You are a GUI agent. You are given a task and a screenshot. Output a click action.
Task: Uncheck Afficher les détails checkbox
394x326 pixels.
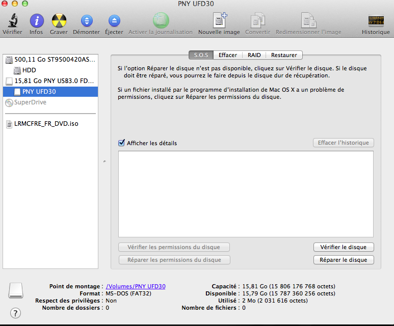coord(122,143)
